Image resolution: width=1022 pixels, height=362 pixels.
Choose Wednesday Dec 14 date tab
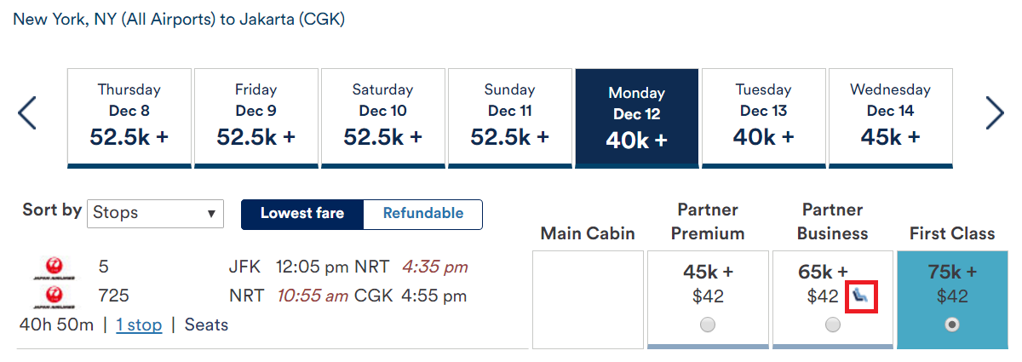891,118
